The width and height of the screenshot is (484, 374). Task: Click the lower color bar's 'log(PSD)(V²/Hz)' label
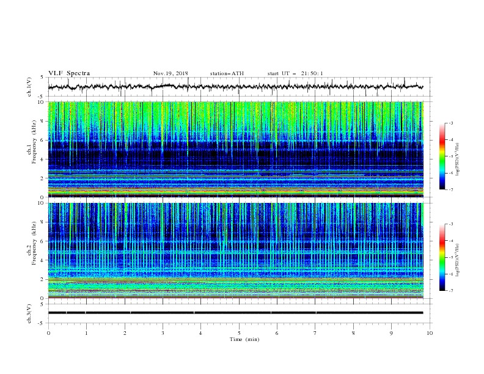tap(458, 260)
